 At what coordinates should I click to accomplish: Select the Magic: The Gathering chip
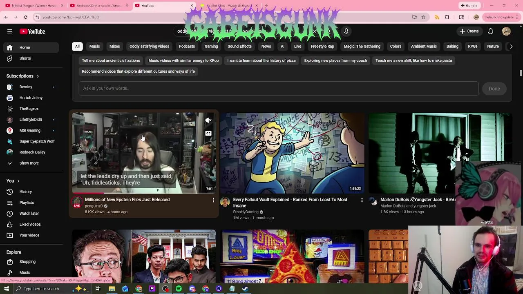coord(362,47)
